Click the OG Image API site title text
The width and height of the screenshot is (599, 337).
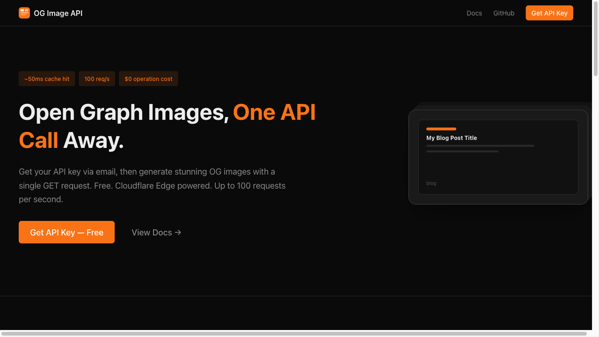coord(58,13)
